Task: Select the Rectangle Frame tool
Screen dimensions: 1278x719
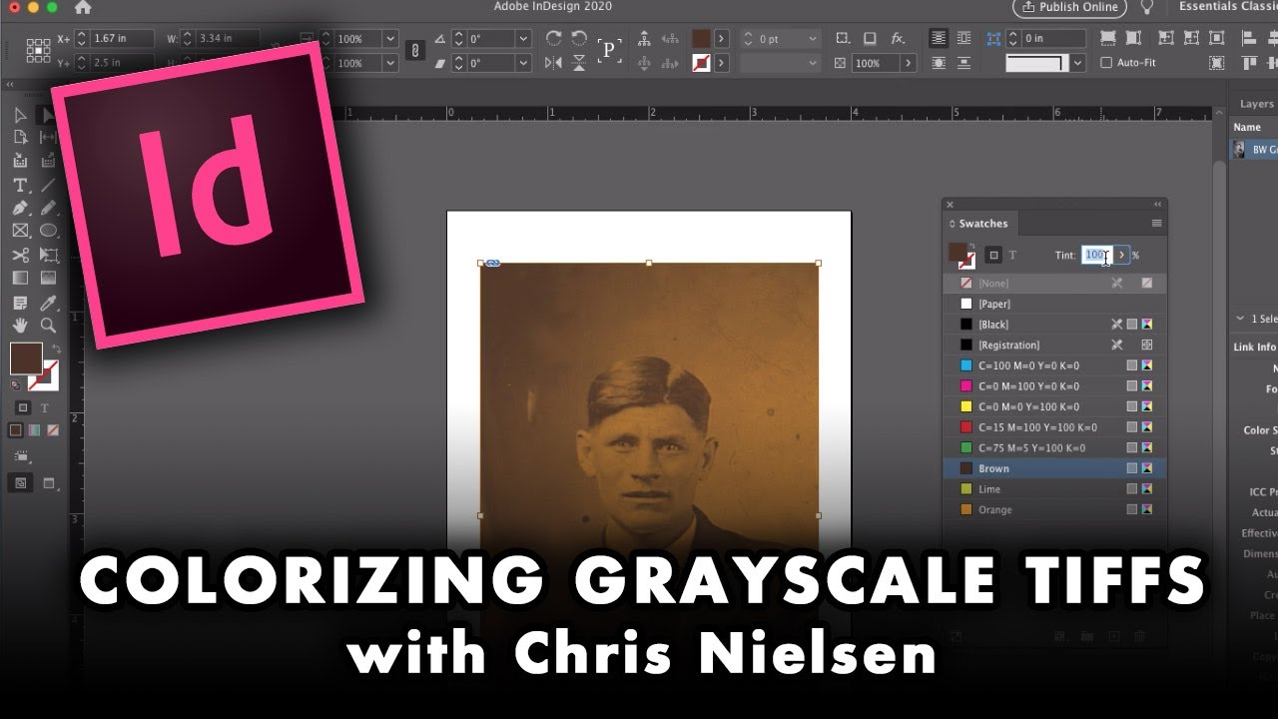Action: (x=20, y=231)
